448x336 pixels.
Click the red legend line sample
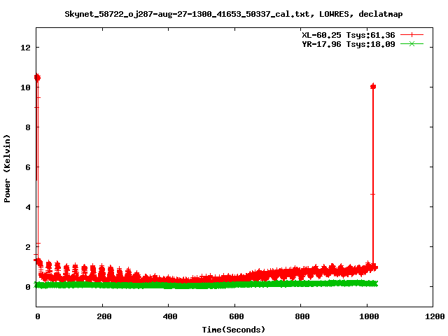[412, 35]
